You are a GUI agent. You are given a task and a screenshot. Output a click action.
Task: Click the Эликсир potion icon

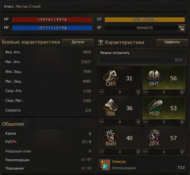[104, 165]
